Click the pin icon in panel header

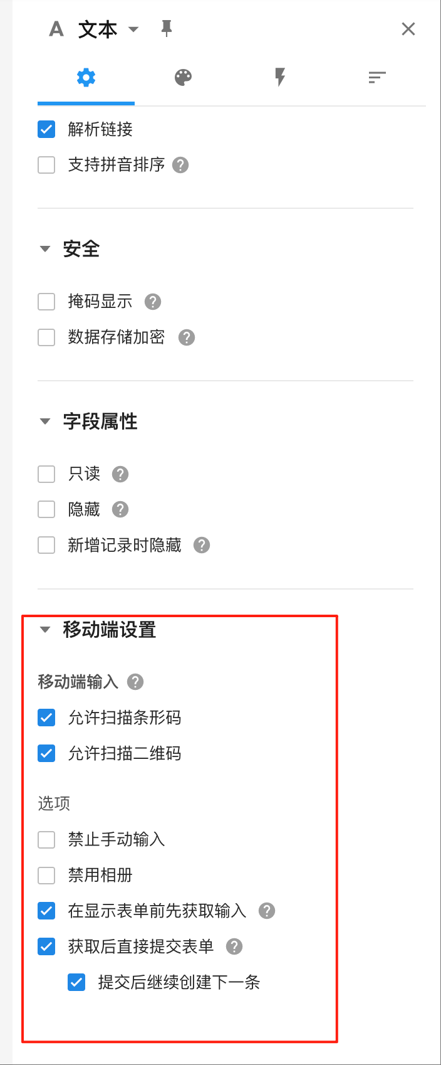167,29
